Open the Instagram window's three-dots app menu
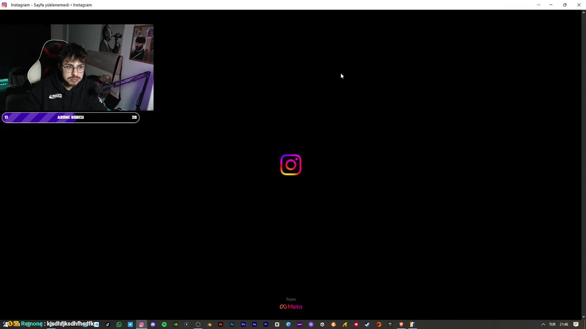Screen dimensions: 586x329 (538, 5)
